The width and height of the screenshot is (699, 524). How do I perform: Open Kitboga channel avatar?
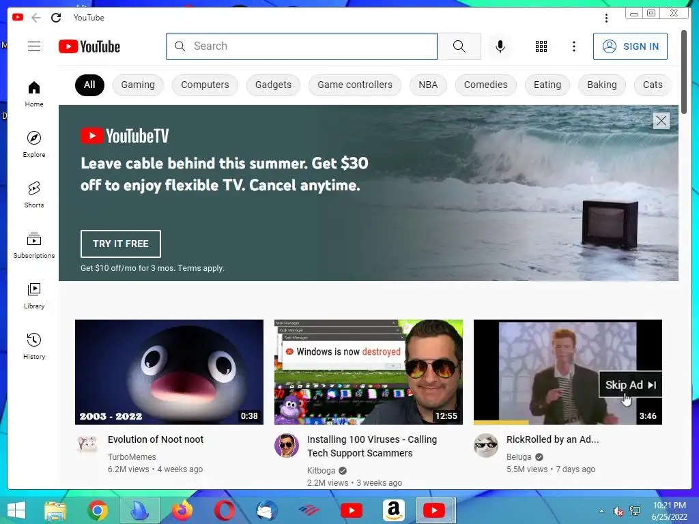tap(286, 445)
